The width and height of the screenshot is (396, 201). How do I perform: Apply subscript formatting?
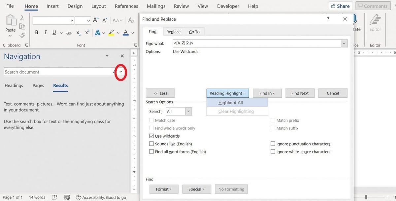click(x=78, y=32)
